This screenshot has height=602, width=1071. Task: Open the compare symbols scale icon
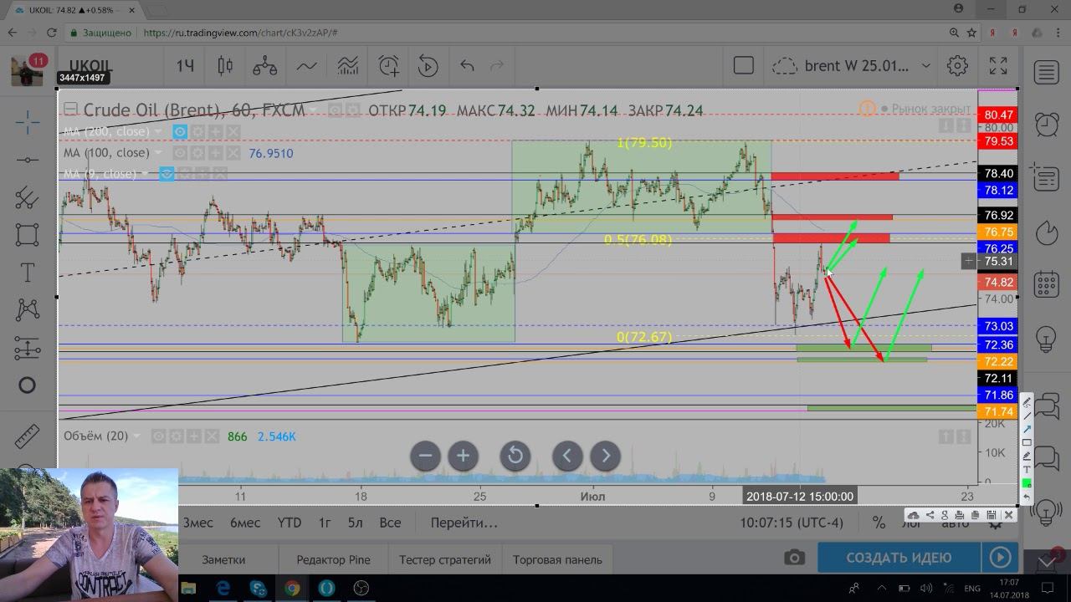(264, 66)
